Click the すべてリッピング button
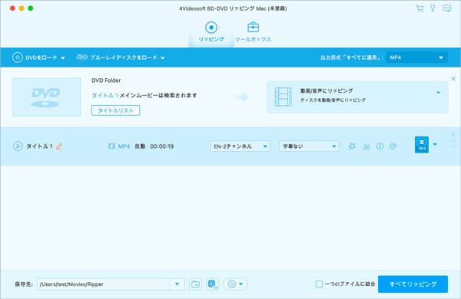This screenshot has width=461, height=299. coord(413,284)
